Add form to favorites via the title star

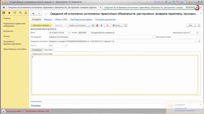click(x=46, y=14)
